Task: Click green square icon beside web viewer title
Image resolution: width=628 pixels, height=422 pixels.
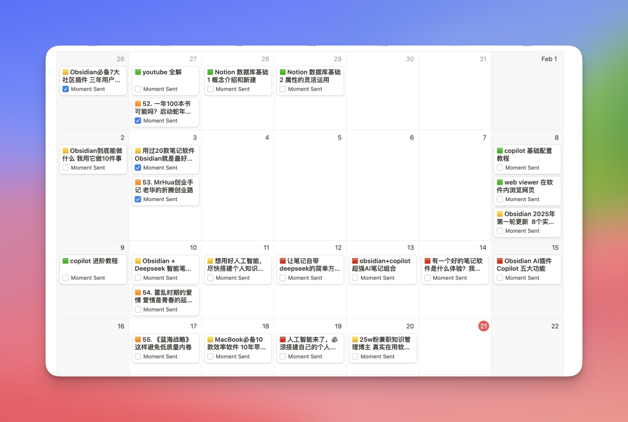Action: (x=499, y=183)
